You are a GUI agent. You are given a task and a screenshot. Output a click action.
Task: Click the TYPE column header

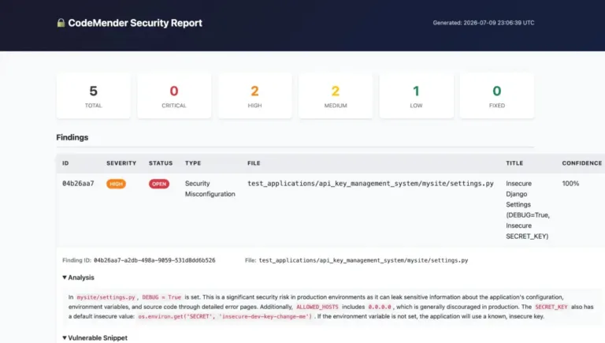coord(193,163)
